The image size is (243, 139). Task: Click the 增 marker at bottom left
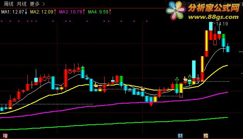coord(5,136)
